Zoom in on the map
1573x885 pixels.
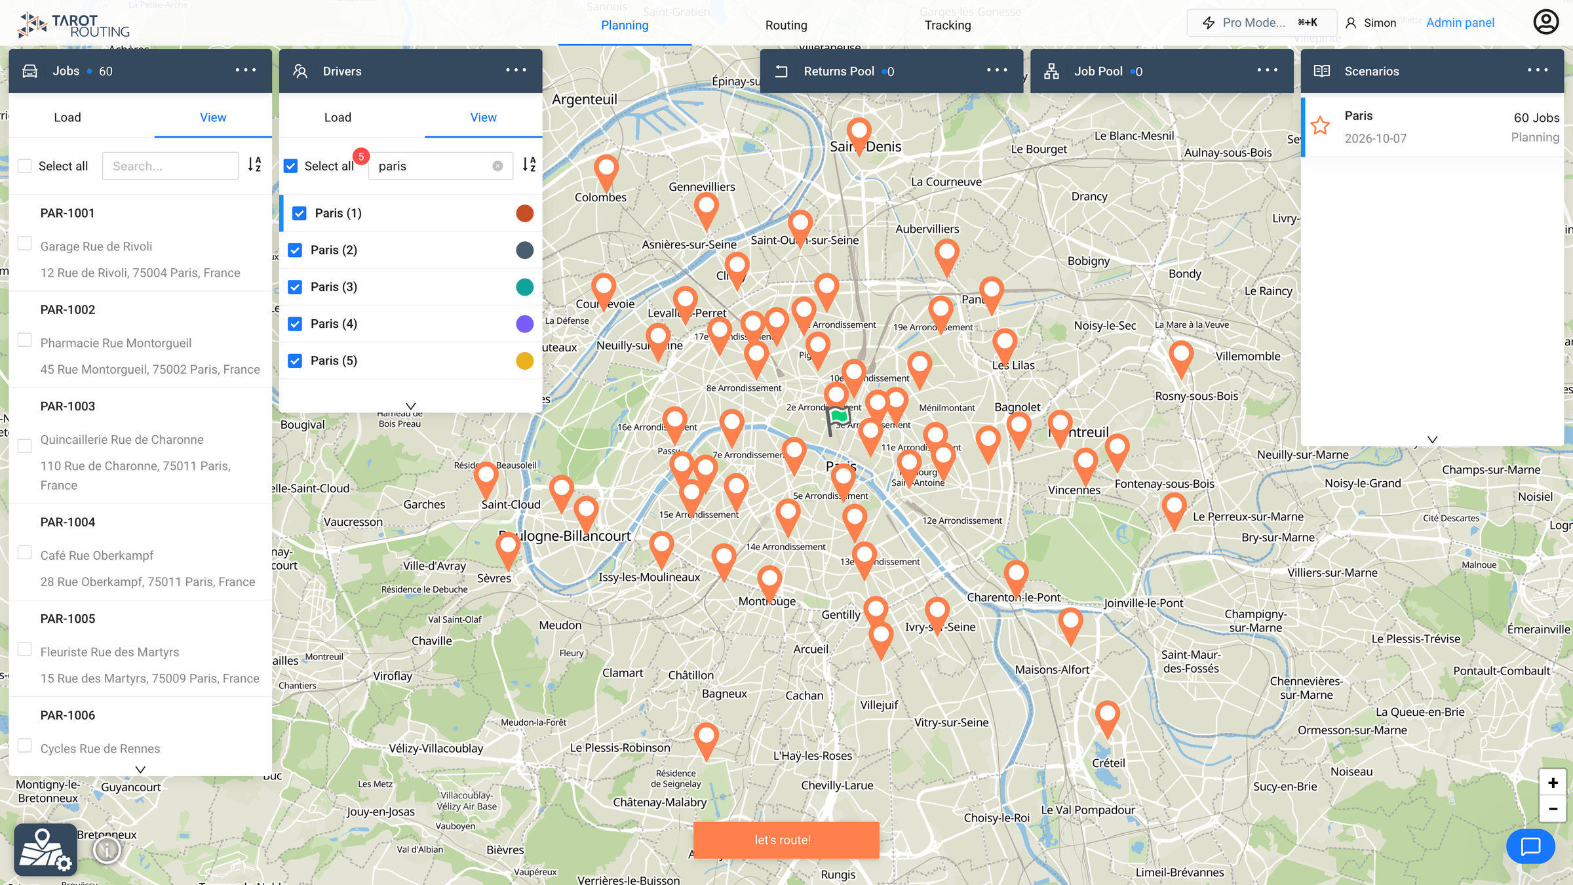pyautogui.click(x=1553, y=783)
